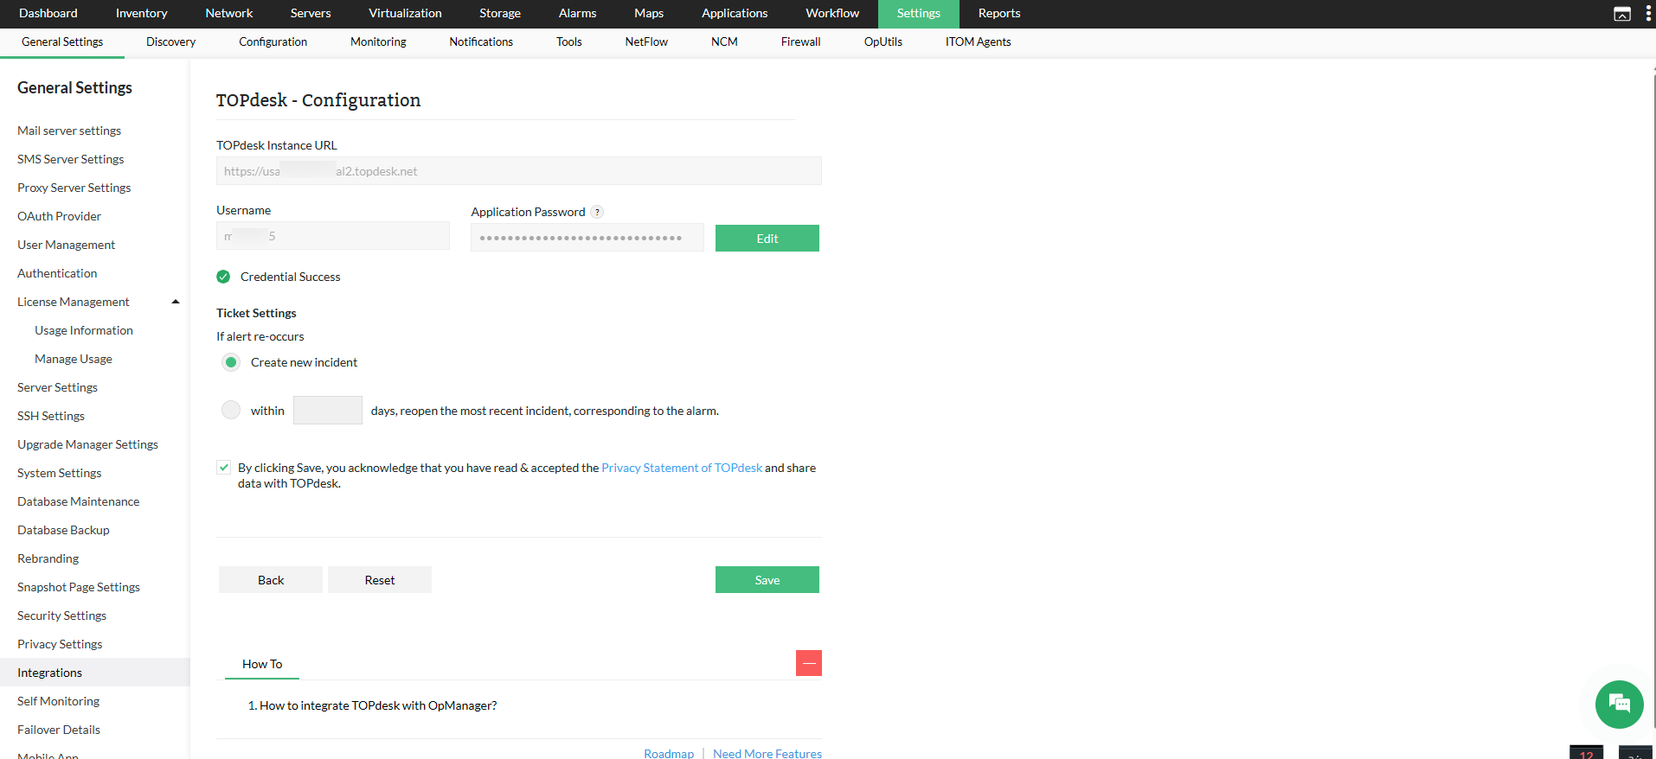Open Security Settings in sidebar
Viewport: 1656px width, 759px height.
click(61, 615)
